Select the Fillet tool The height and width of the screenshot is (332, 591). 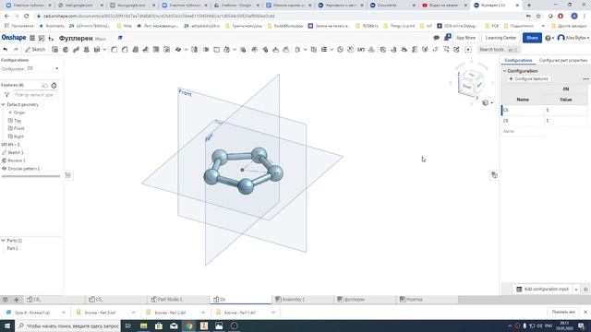pyautogui.click(x=114, y=49)
